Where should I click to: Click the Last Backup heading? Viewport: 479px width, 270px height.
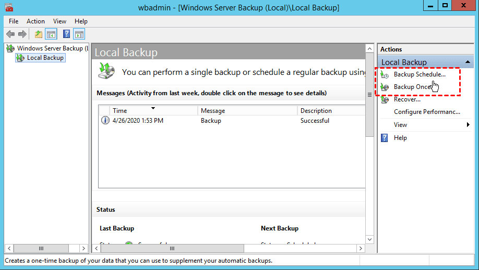pos(117,228)
